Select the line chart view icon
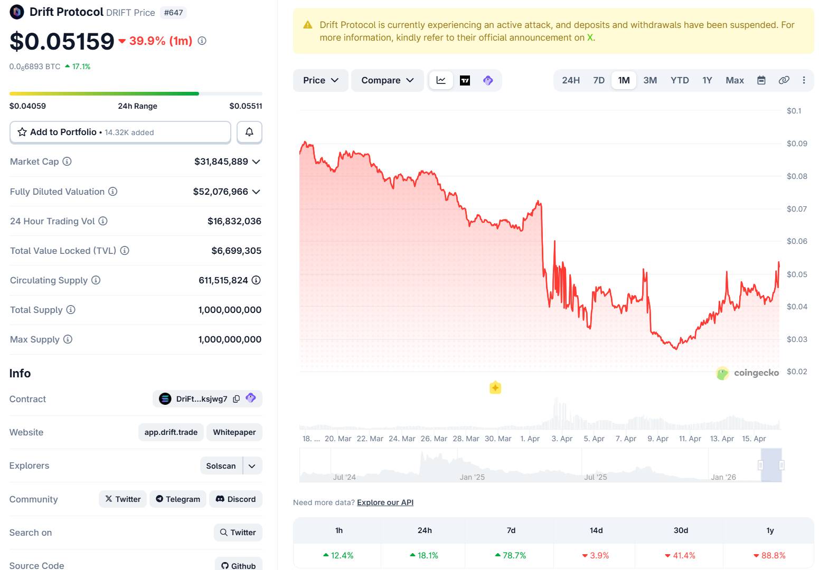This screenshot has height=570, width=819. click(441, 80)
